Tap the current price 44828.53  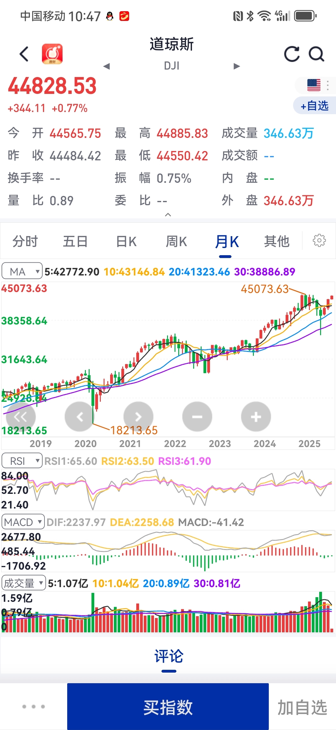point(52,86)
